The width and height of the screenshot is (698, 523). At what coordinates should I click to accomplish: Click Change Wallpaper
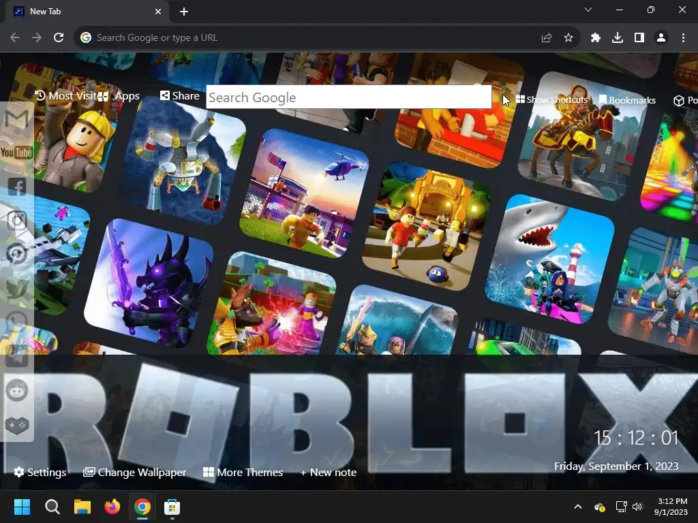[135, 473]
